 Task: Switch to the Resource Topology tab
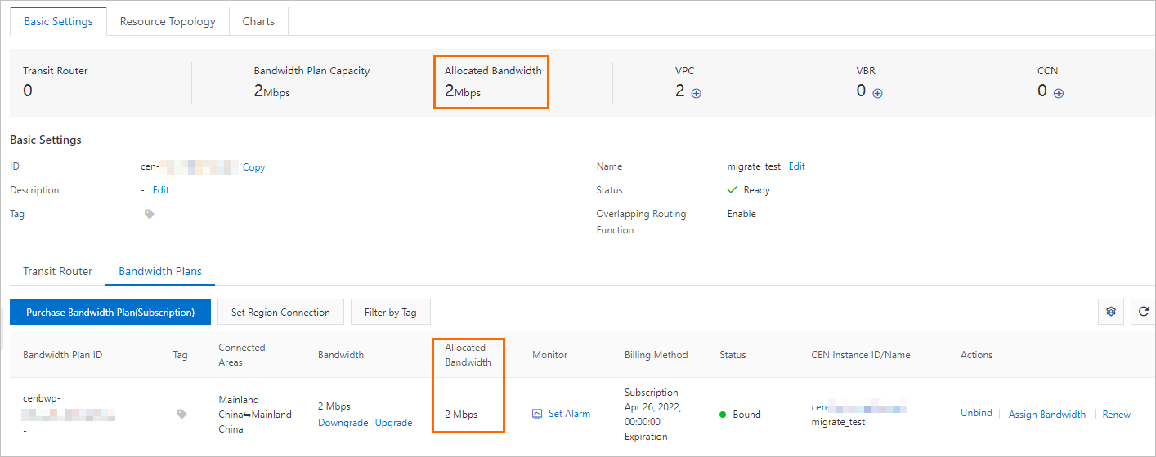pyautogui.click(x=168, y=22)
